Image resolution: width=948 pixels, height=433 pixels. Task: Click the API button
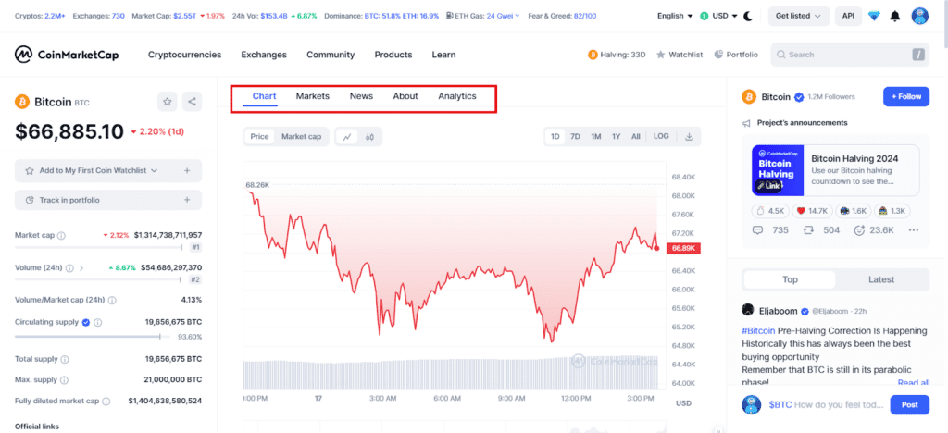(848, 16)
